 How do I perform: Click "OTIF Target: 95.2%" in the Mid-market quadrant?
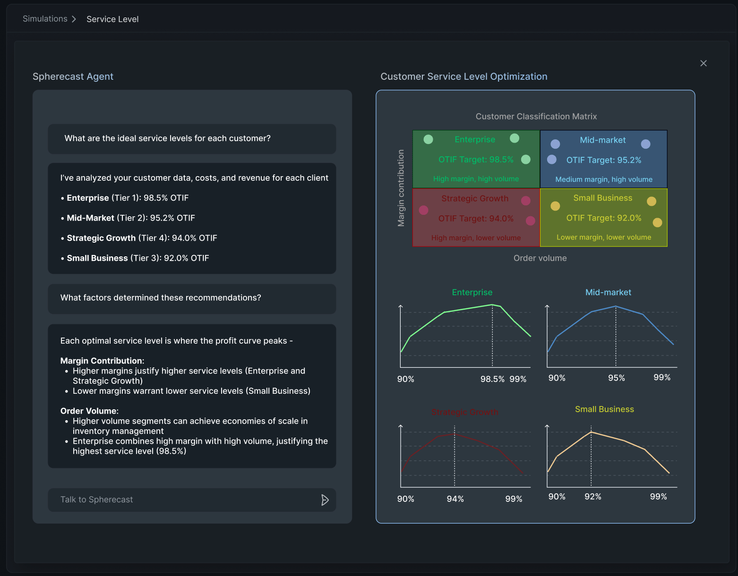[x=604, y=160]
